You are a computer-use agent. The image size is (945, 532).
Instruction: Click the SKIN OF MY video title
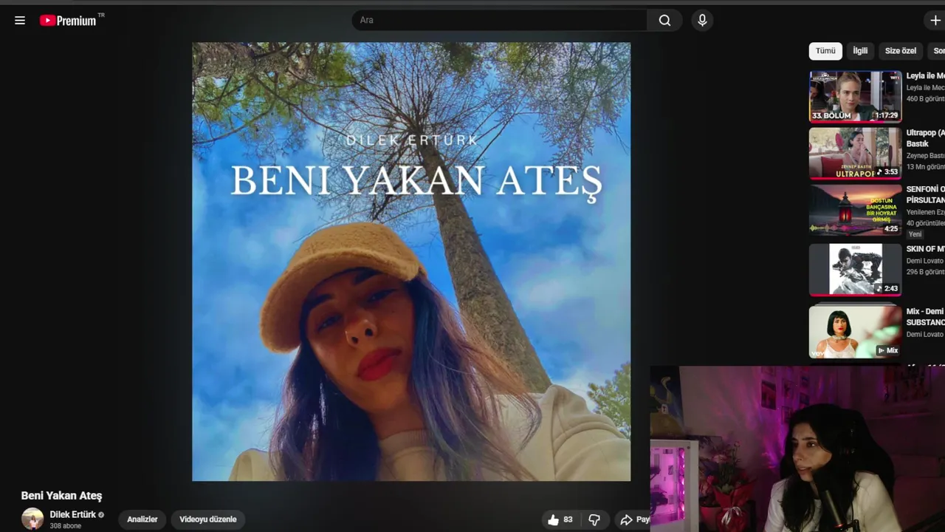(x=925, y=249)
